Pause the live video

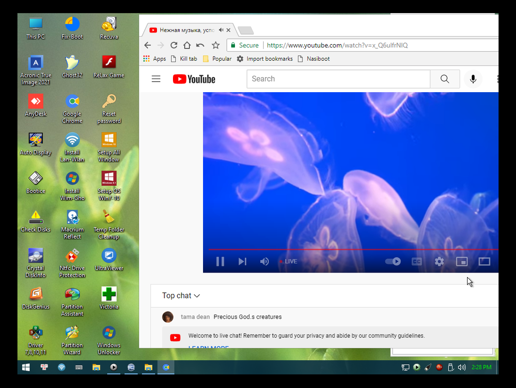pyautogui.click(x=220, y=261)
